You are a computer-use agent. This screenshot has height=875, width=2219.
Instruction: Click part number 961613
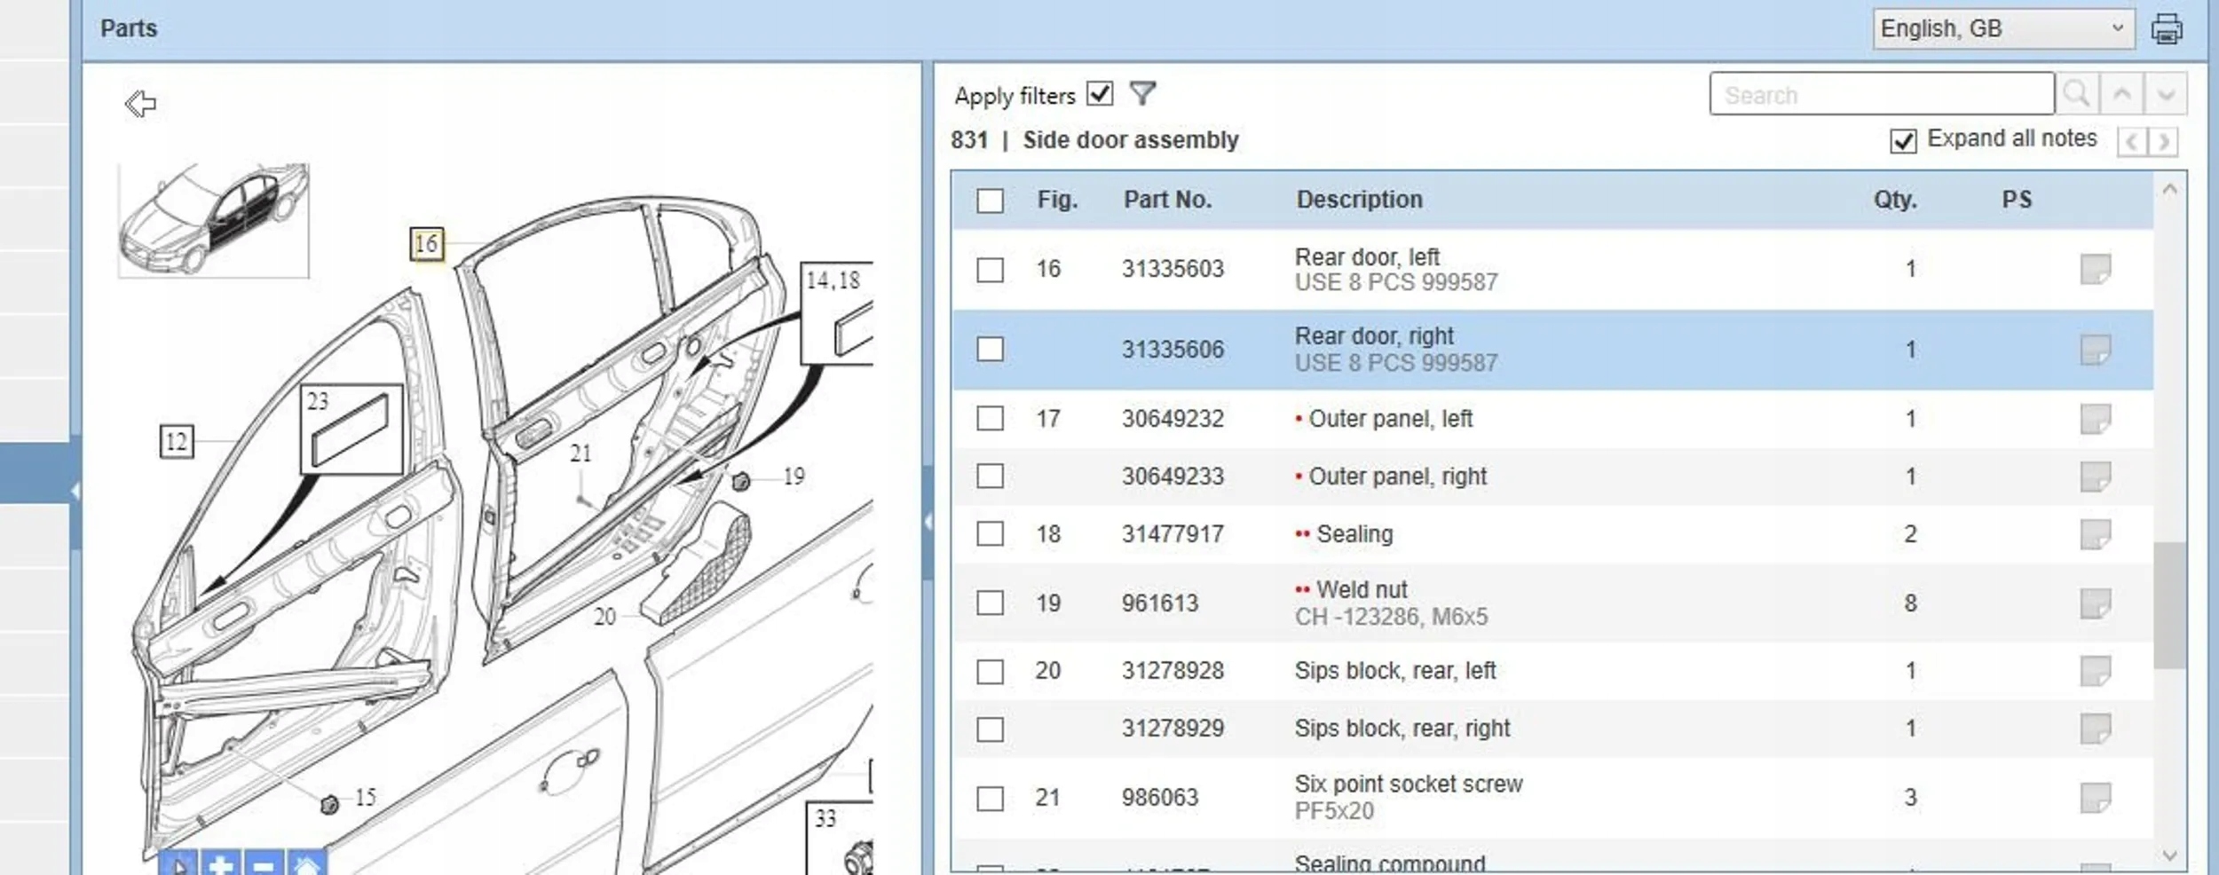point(1159,603)
